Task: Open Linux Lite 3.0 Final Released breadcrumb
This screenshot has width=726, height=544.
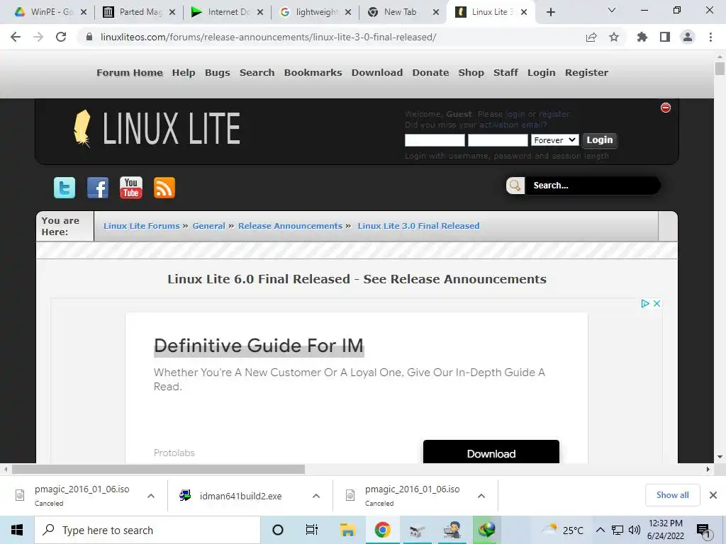Action: click(x=418, y=226)
